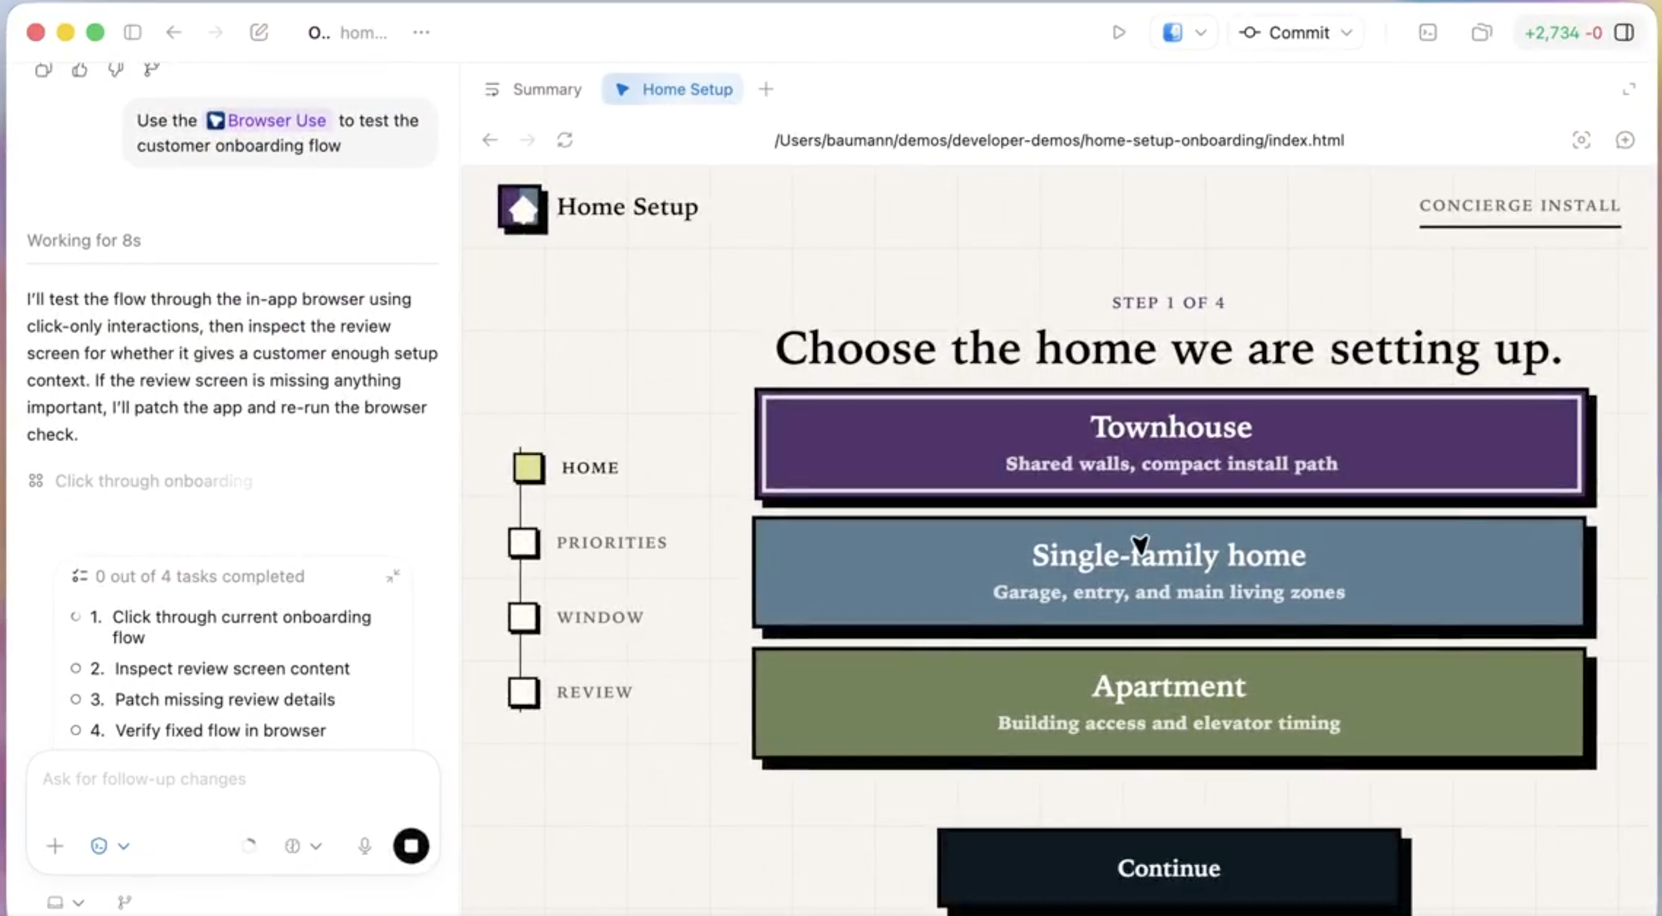Open a new tab with plus
1662x916 pixels.
766,89
